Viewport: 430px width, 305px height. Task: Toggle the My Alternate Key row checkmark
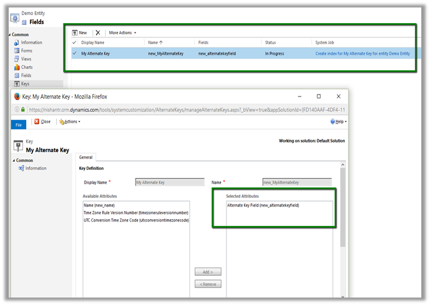coord(75,54)
